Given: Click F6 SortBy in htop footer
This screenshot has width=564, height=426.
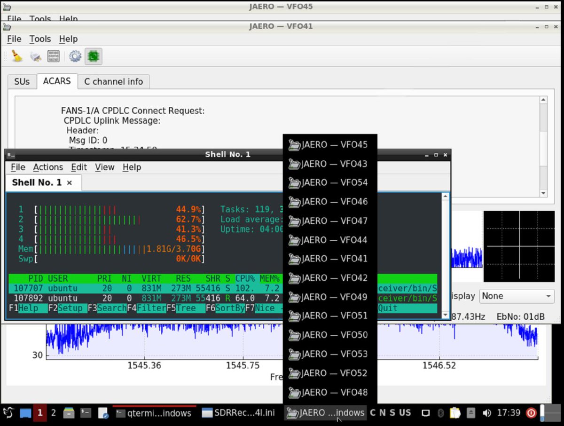Looking at the screenshot, I should [x=225, y=308].
